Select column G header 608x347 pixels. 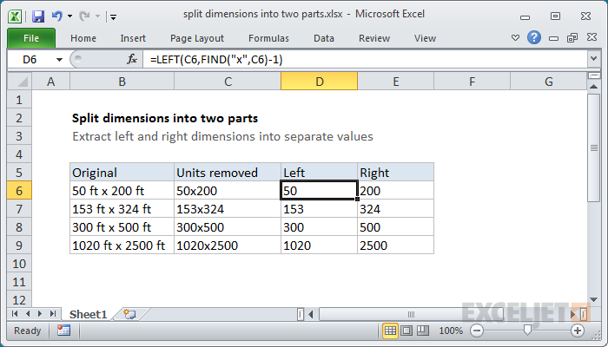(x=548, y=82)
